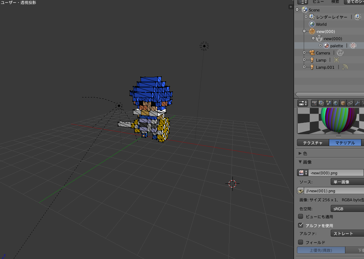Open the アルファ ストレート dropdown
The height and width of the screenshot is (259, 364).
click(347, 233)
